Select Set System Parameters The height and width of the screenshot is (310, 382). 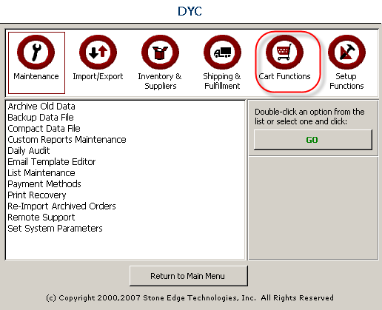pyautogui.click(x=55, y=229)
